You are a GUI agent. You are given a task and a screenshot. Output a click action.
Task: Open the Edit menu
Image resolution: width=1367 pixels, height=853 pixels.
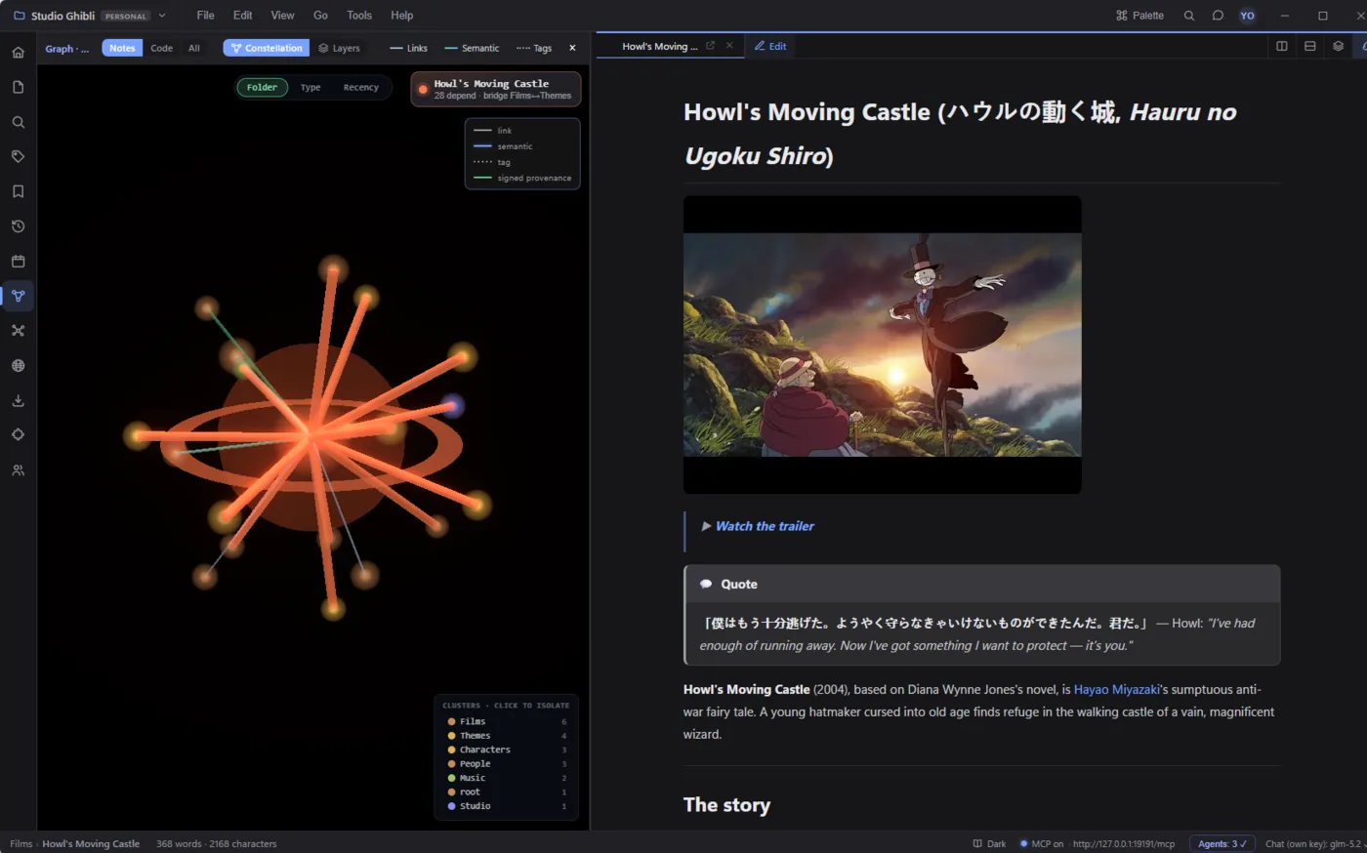pyautogui.click(x=242, y=16)
